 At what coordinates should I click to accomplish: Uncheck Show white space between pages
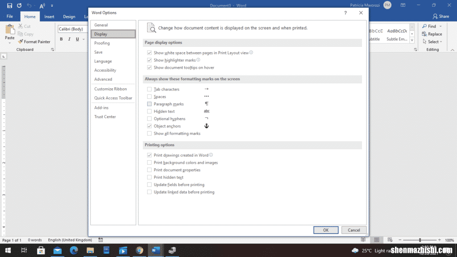(150, 53)
